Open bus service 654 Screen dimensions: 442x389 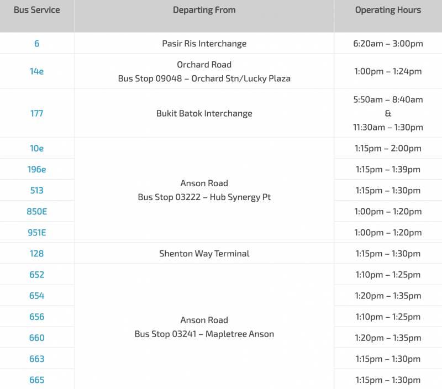(x=36, y=296)
